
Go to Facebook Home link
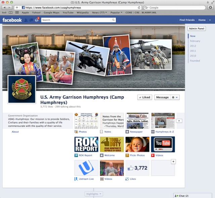pos(202,20)
